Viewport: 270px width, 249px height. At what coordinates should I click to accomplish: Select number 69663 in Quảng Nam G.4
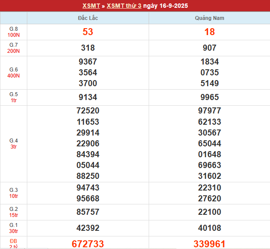click(x=210, y=165)
